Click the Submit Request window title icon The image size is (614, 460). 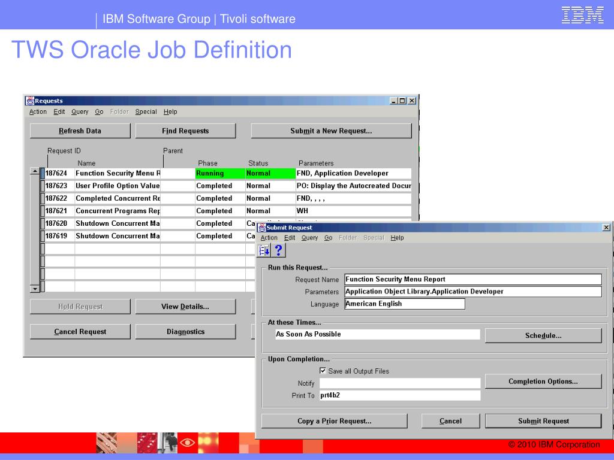[x=262, y=228]
